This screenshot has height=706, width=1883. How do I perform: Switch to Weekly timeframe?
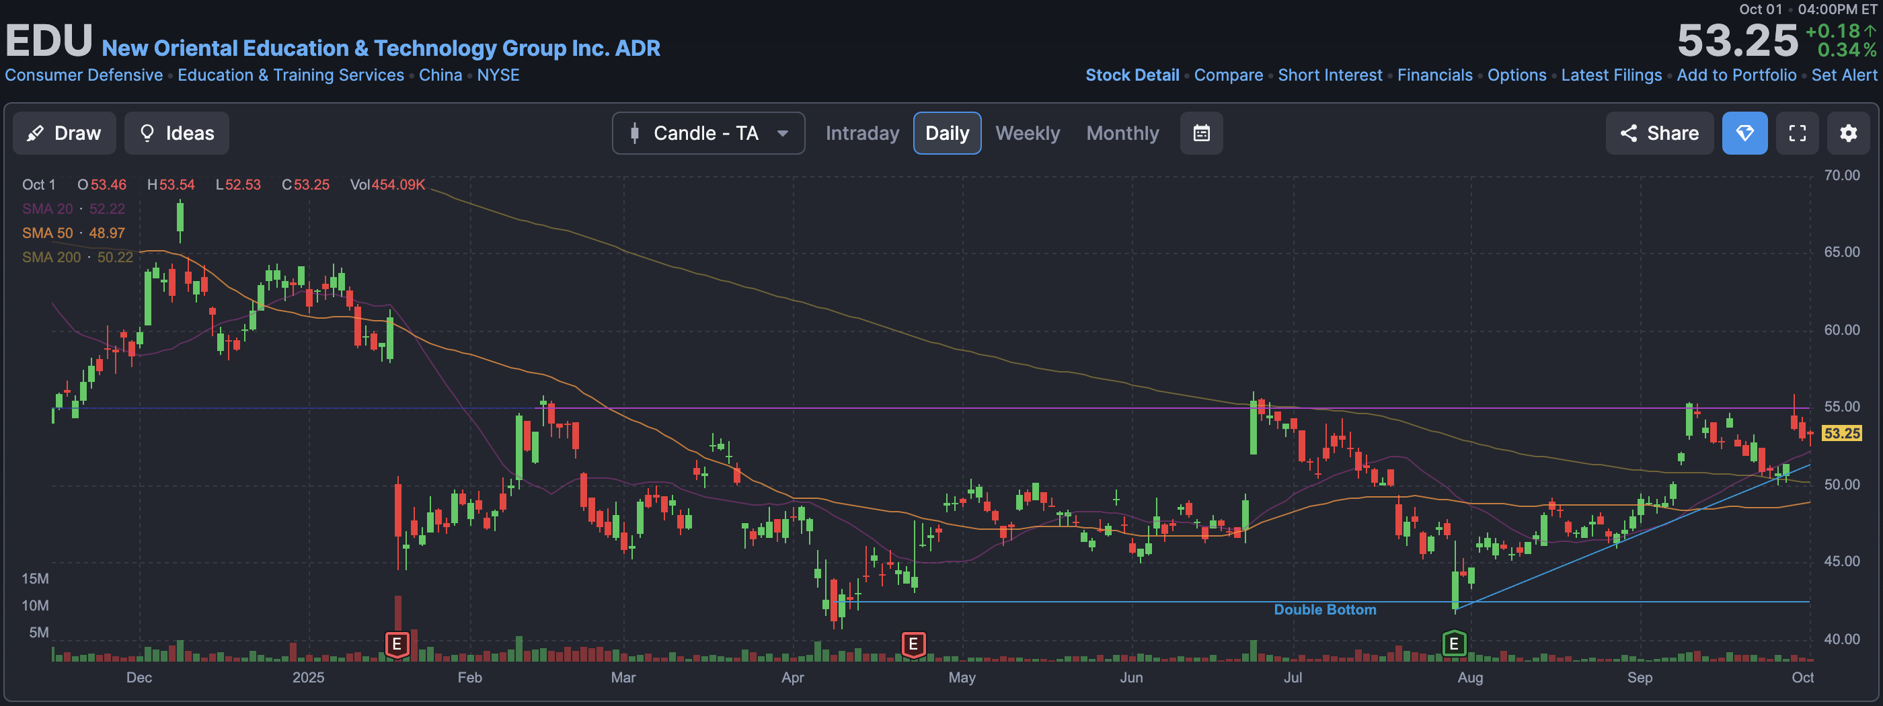click(1027, 133)
